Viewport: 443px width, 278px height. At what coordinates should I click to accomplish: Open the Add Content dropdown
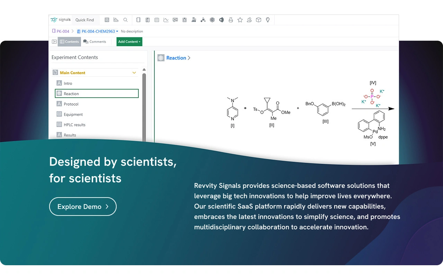(x=129, y=42)
